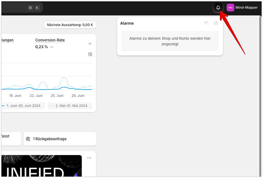Open the 1 Rückgabeanfrage card
Viewport: 263px width, 178px height.
coord(59,139)
